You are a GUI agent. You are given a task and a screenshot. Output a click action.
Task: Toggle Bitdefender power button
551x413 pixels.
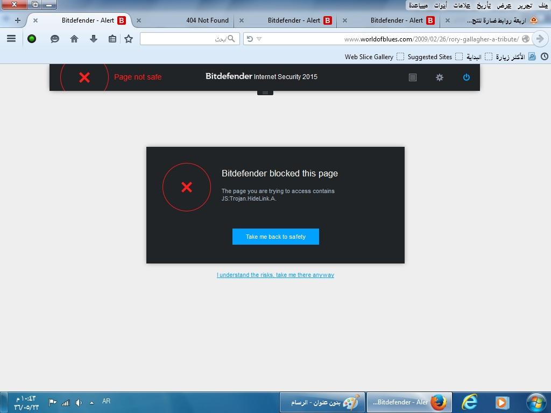(467, 77)
